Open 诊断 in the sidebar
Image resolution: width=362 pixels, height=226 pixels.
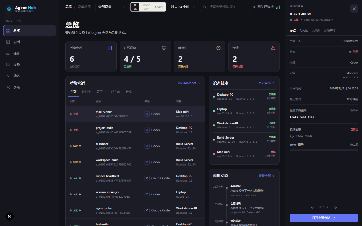30,87
